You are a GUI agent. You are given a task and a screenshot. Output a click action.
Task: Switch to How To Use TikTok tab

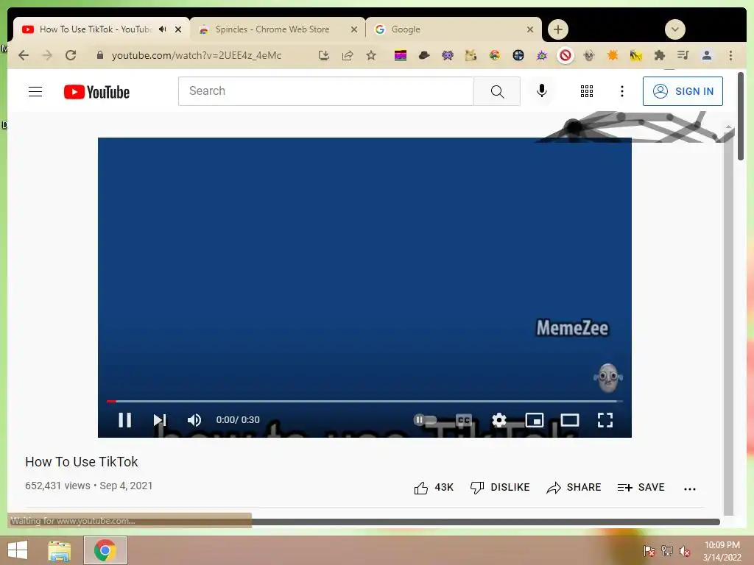tap(95, 29)
